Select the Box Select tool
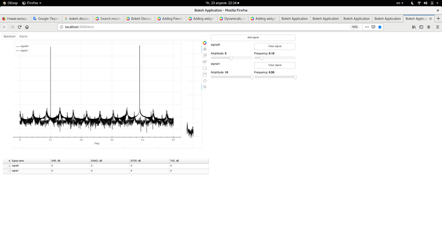 click(205, 68)
